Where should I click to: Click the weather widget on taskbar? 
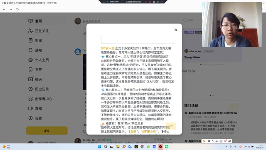[7, 147]
